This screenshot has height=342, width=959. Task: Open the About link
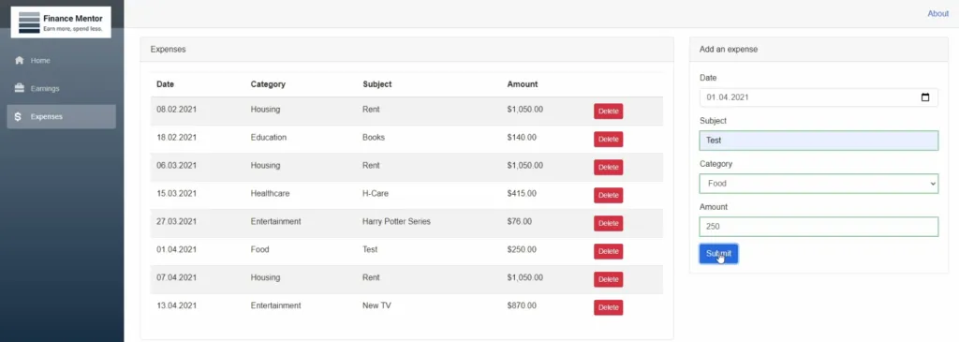click(x=937, y=13)
